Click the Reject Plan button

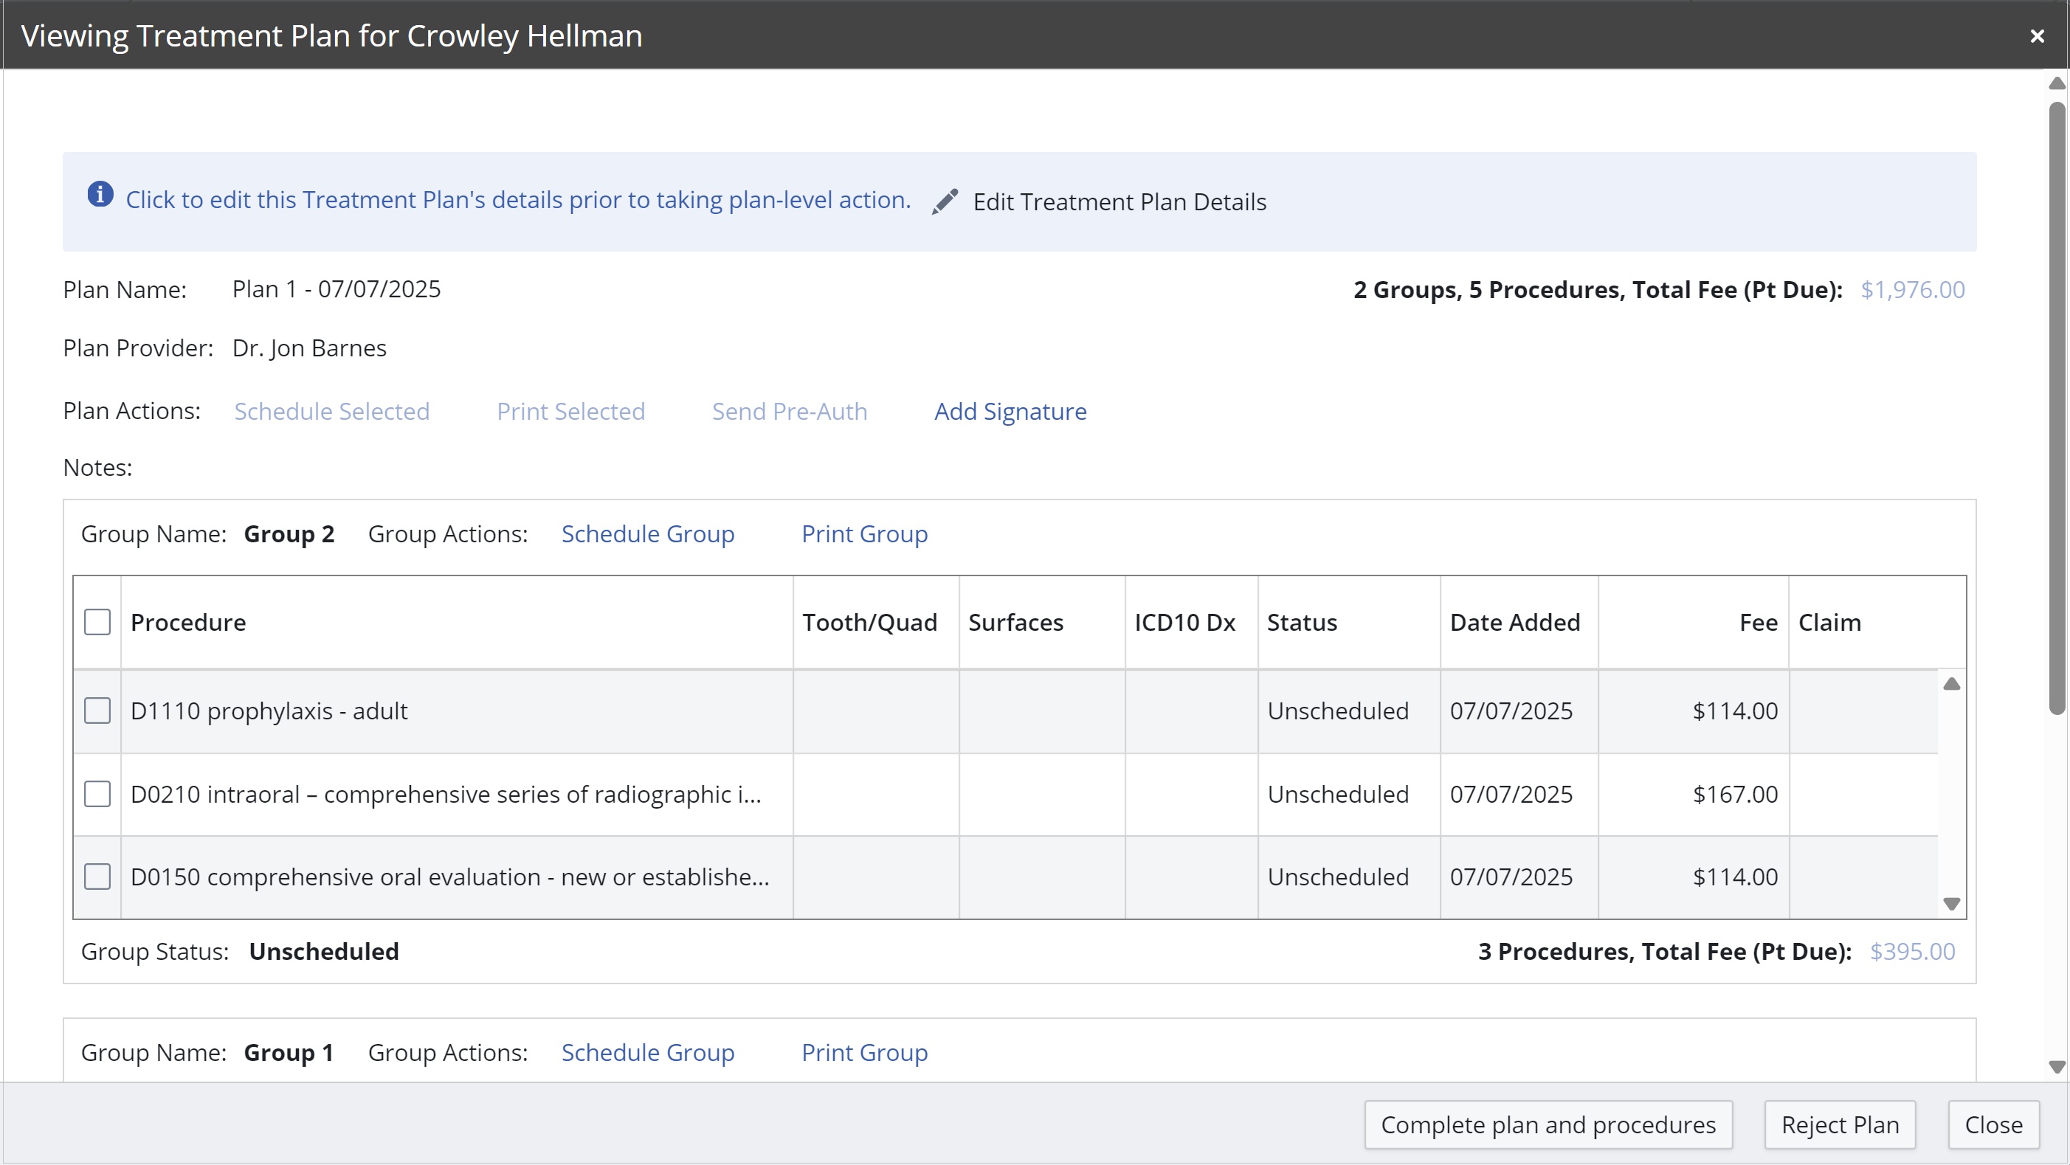coord(1840,1125)
